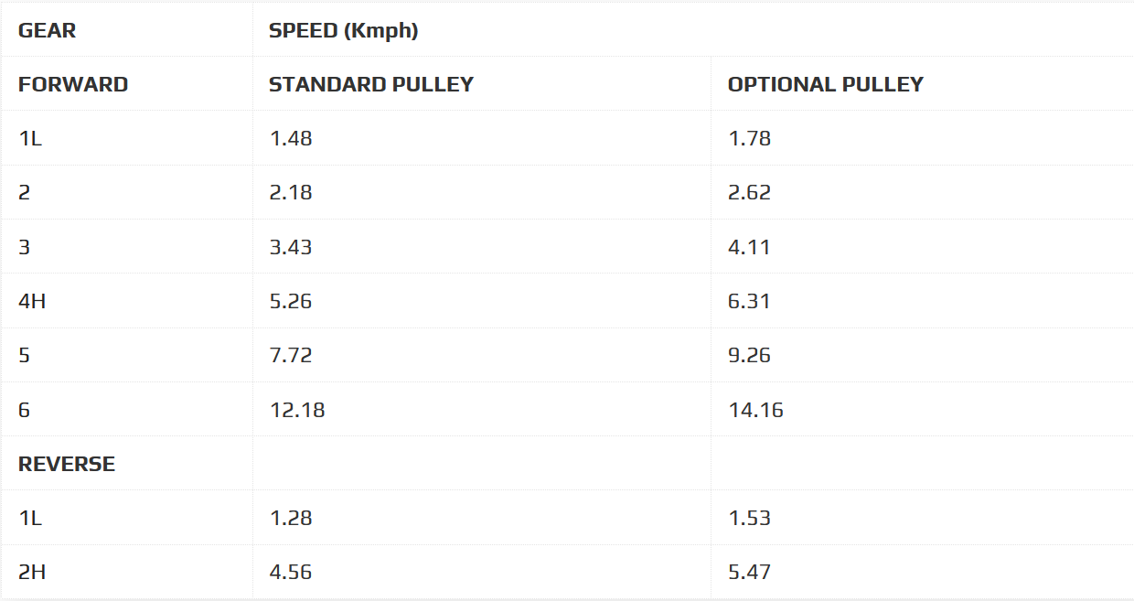Click top speed value 12.18
The image size is (1134, 601).
(297, 410)
